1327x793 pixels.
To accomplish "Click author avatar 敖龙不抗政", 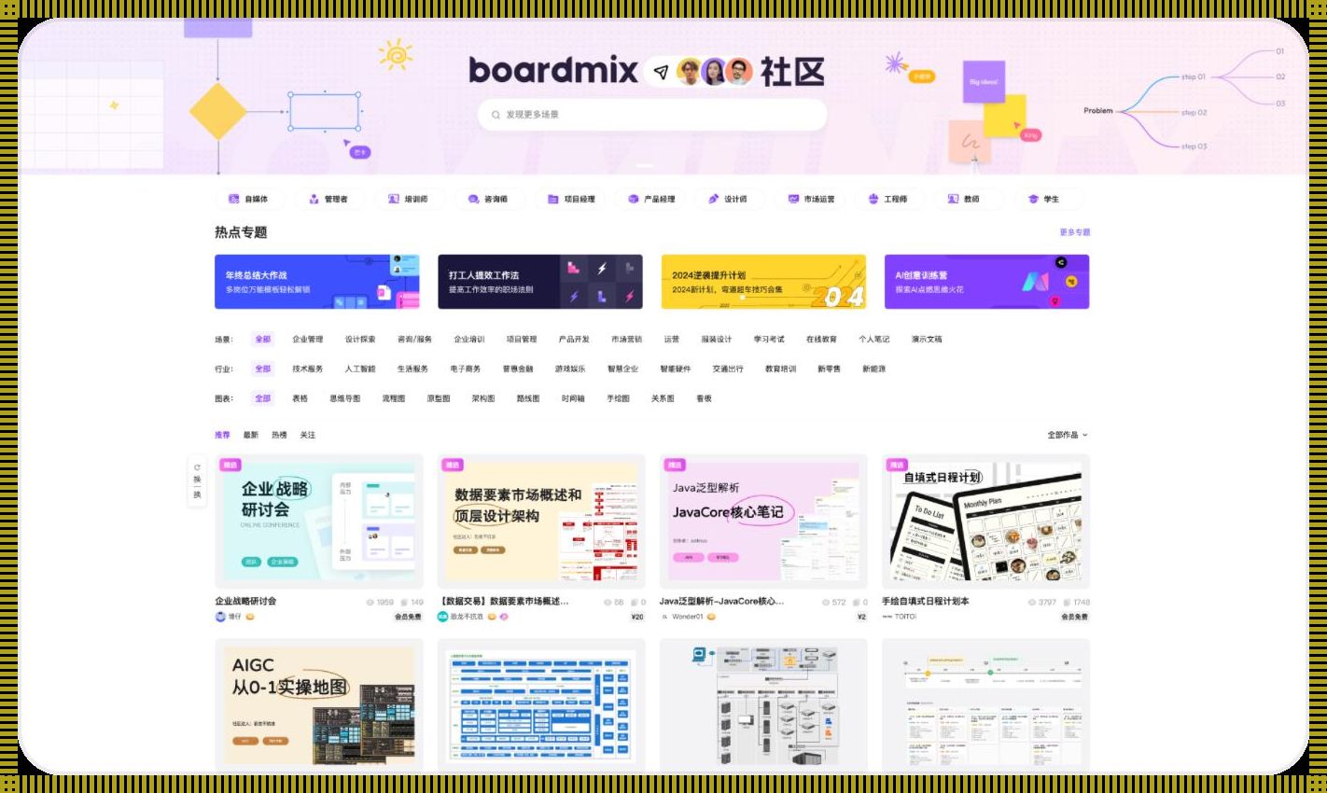I will tap(443, 616).
